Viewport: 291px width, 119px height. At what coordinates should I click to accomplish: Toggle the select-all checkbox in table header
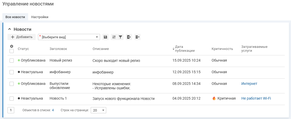coord(12,51)
